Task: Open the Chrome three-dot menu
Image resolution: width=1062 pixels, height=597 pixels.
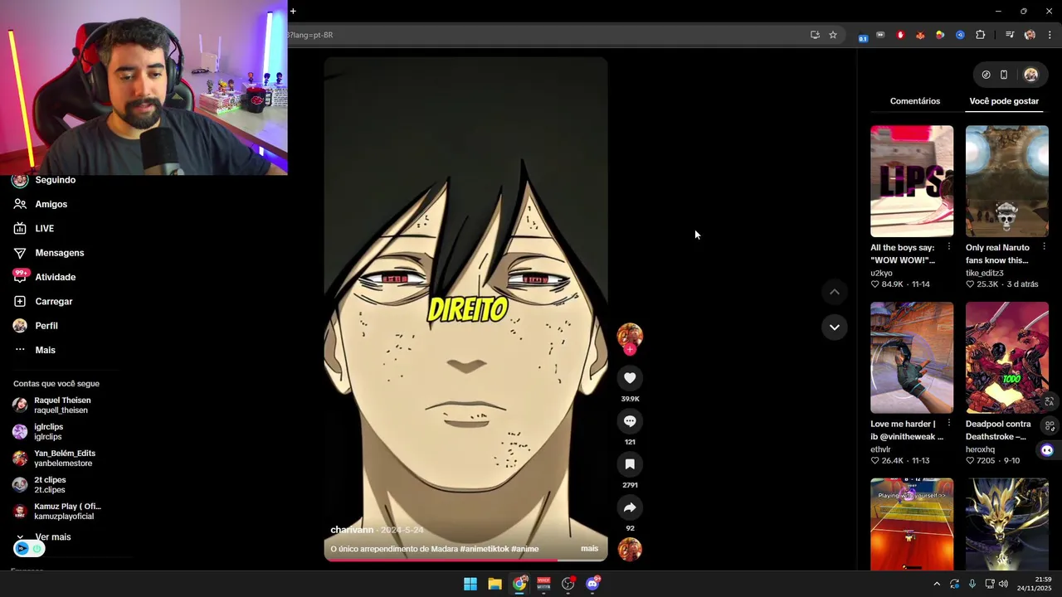Action: pyautogui.click(x=1050, y=35)
